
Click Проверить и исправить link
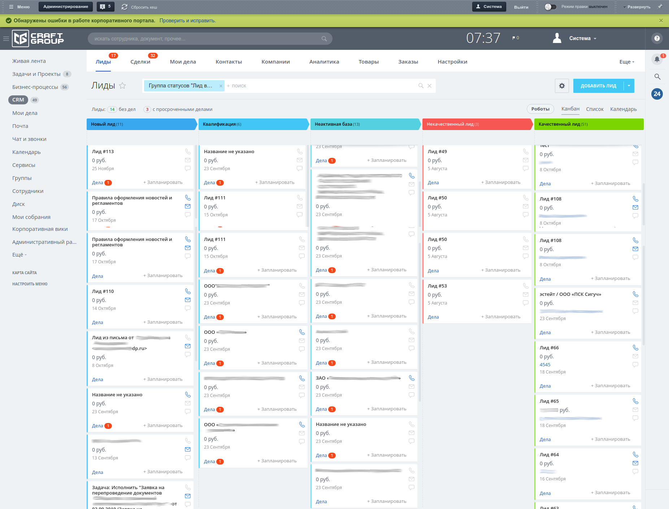click(x=187, y=21)
